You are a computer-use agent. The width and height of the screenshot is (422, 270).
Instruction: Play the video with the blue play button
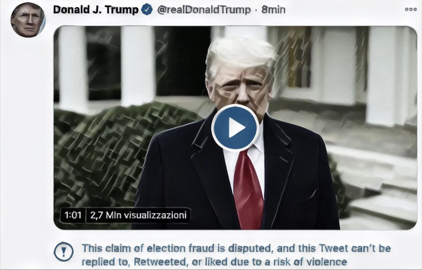click(235, 128)
